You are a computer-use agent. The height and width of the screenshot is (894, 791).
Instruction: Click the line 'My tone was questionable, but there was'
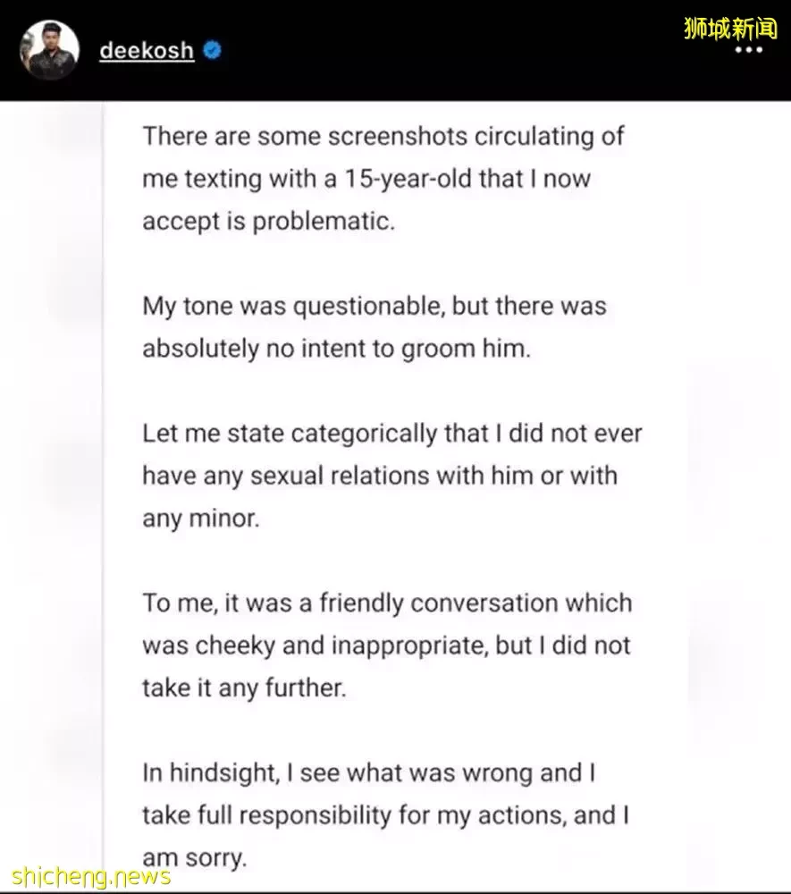374,306
